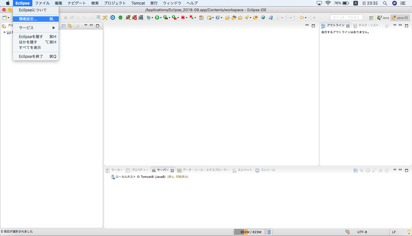Screen dimensions: 412x236
Task: Switch to the タスク・リスト tab
Action: [366, 25]
